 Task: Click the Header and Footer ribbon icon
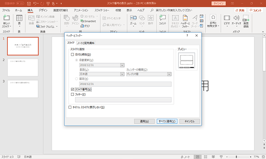tap(185, 18)
